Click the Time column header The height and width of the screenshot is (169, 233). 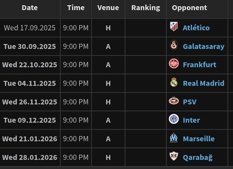pyautogui.click(x=76, y=8)
